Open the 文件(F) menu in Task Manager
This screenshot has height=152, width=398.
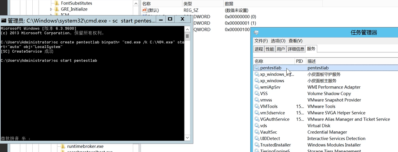(x=261, y=41)
